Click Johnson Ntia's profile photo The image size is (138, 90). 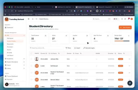[37, 59]
